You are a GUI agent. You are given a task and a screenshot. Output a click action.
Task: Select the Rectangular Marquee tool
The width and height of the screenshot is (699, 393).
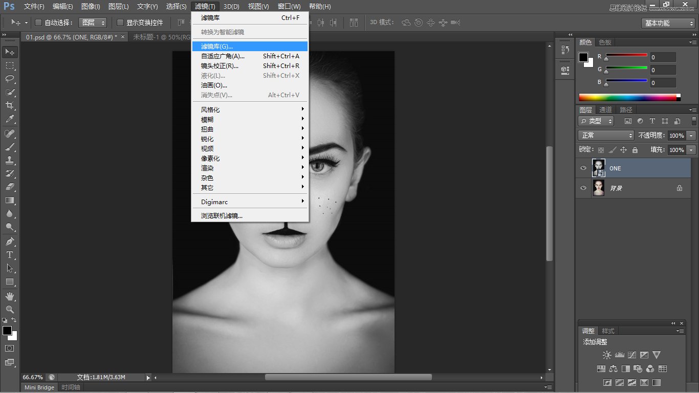(x=10, y=65)
